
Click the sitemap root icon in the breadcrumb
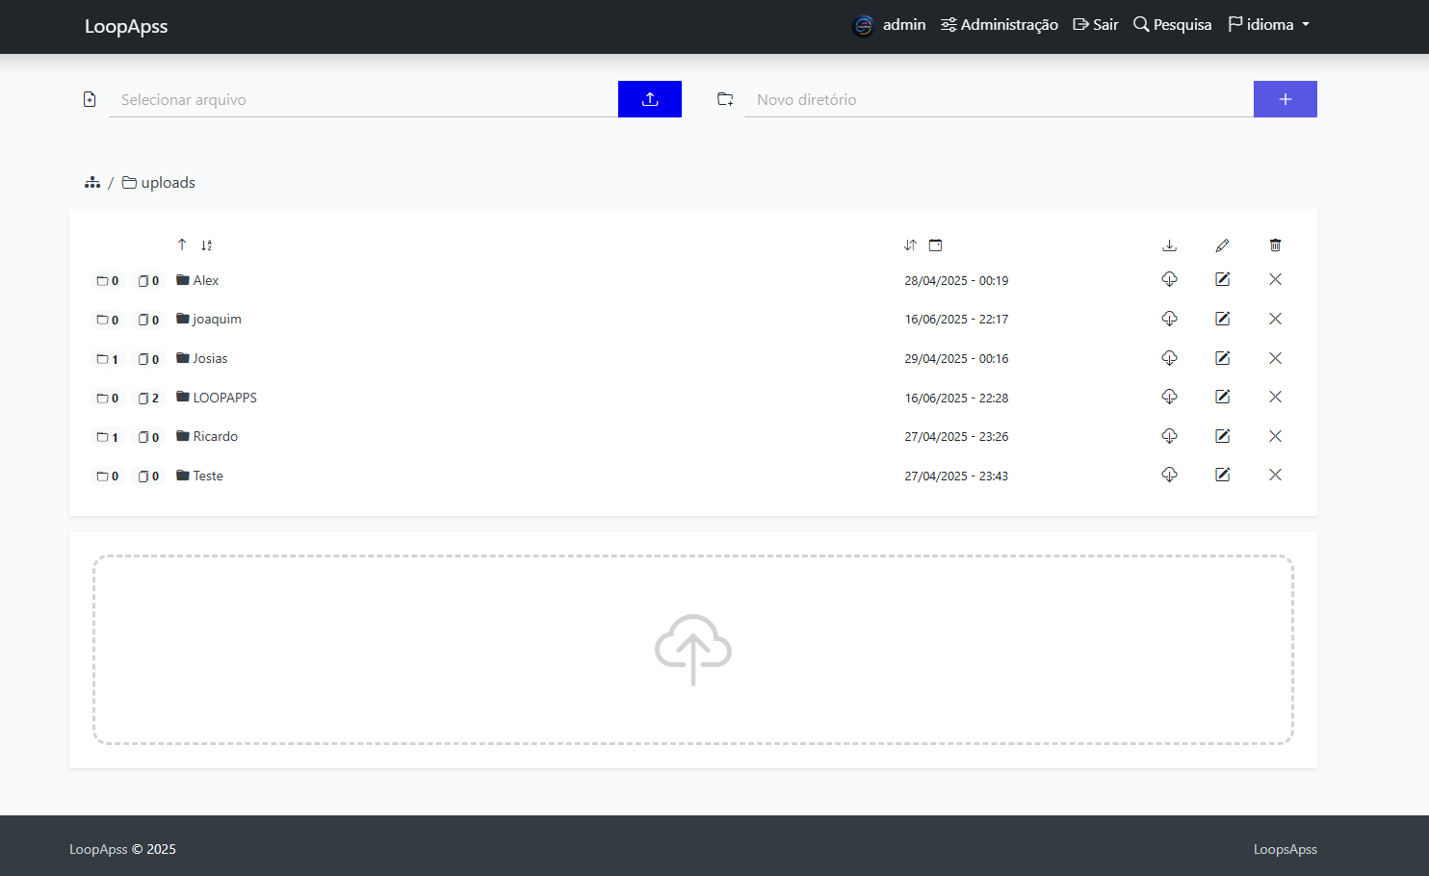tap(92, 182)
